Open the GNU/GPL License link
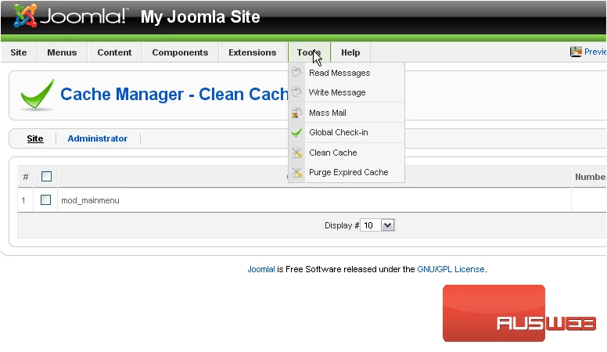Viewport: 607px width, 352px height. (x=451, y=269)
